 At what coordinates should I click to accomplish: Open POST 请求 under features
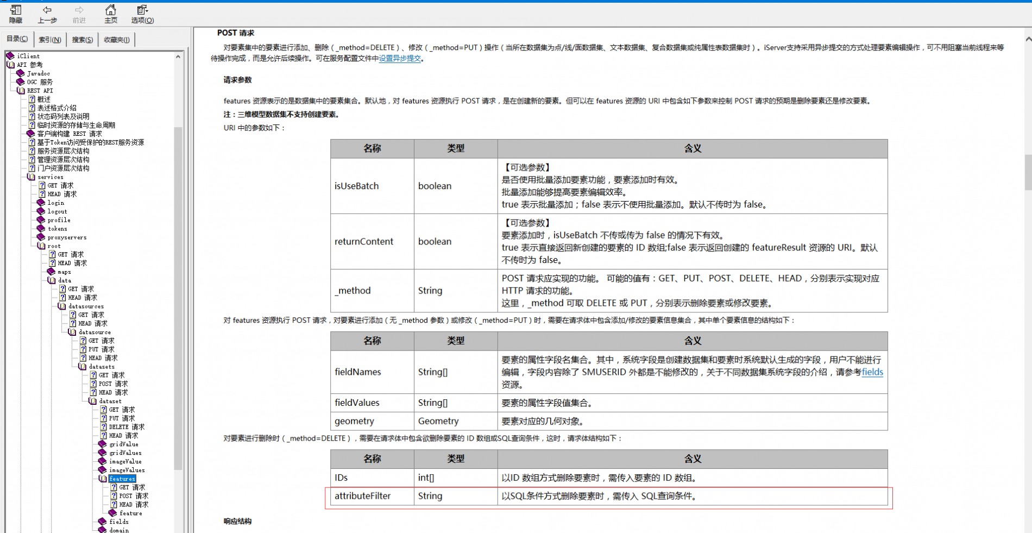pyautogui.click(x=134, y=496)
